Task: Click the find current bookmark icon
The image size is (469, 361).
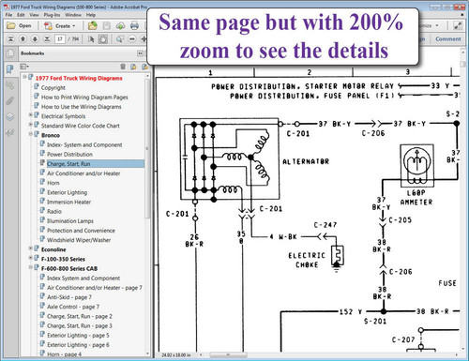Action: (144, 67)
